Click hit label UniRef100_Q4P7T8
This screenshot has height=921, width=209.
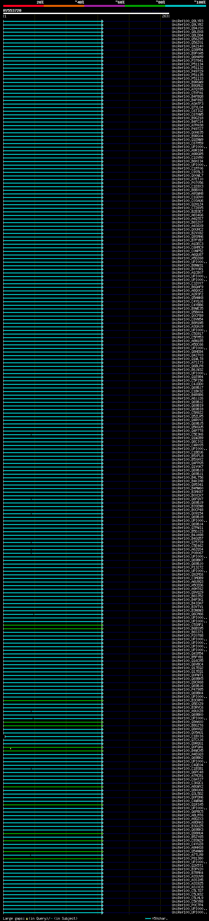pos(187,431)
